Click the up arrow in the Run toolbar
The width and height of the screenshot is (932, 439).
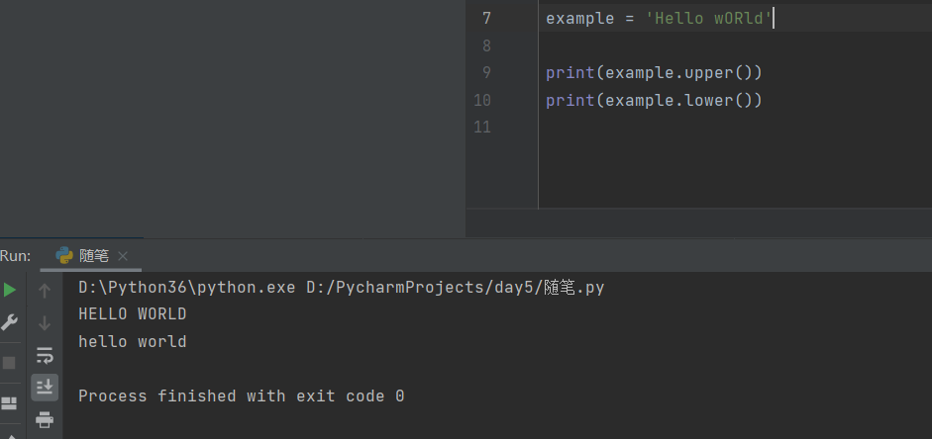click(x=44, y=290)
